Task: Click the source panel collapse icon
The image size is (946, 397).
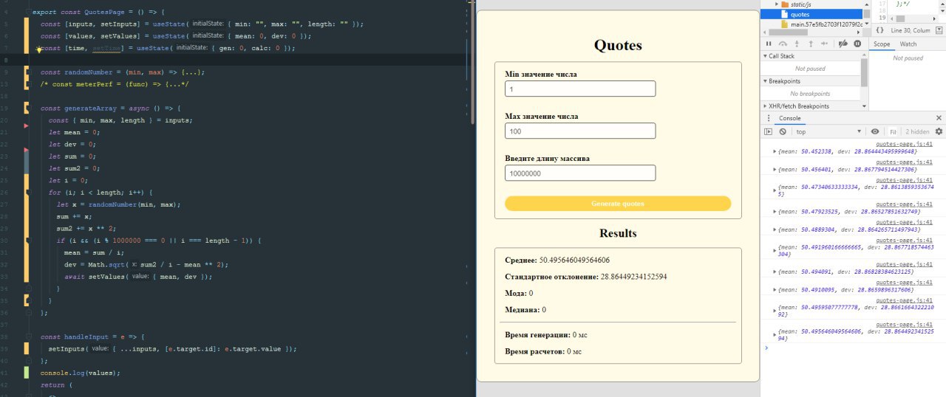Action: click(x=939, y=30)
